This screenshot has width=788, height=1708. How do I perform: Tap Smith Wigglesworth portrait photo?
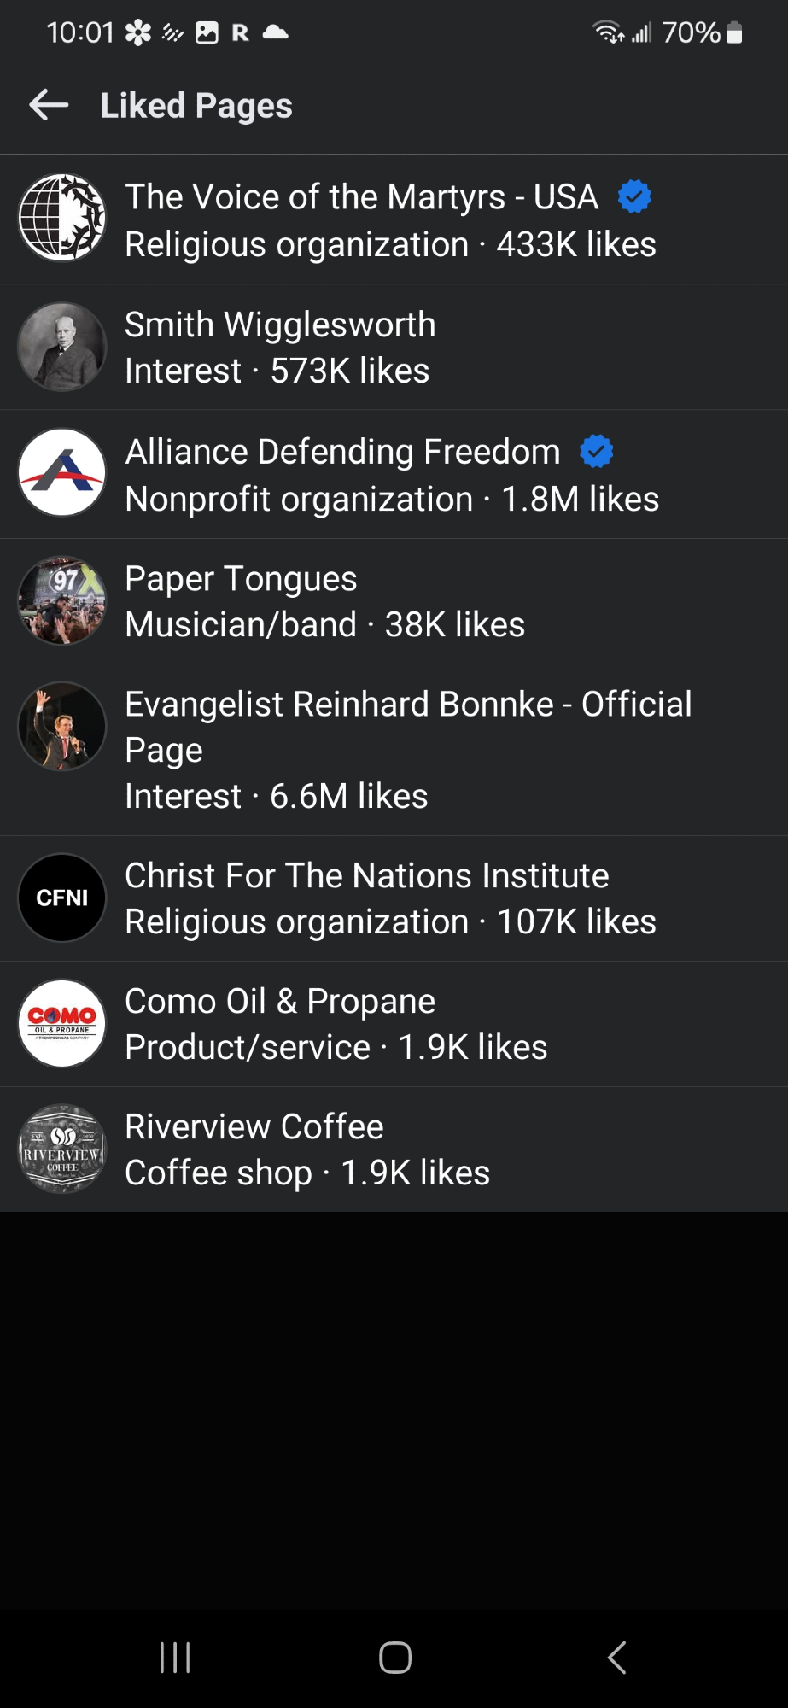point(62,347)
